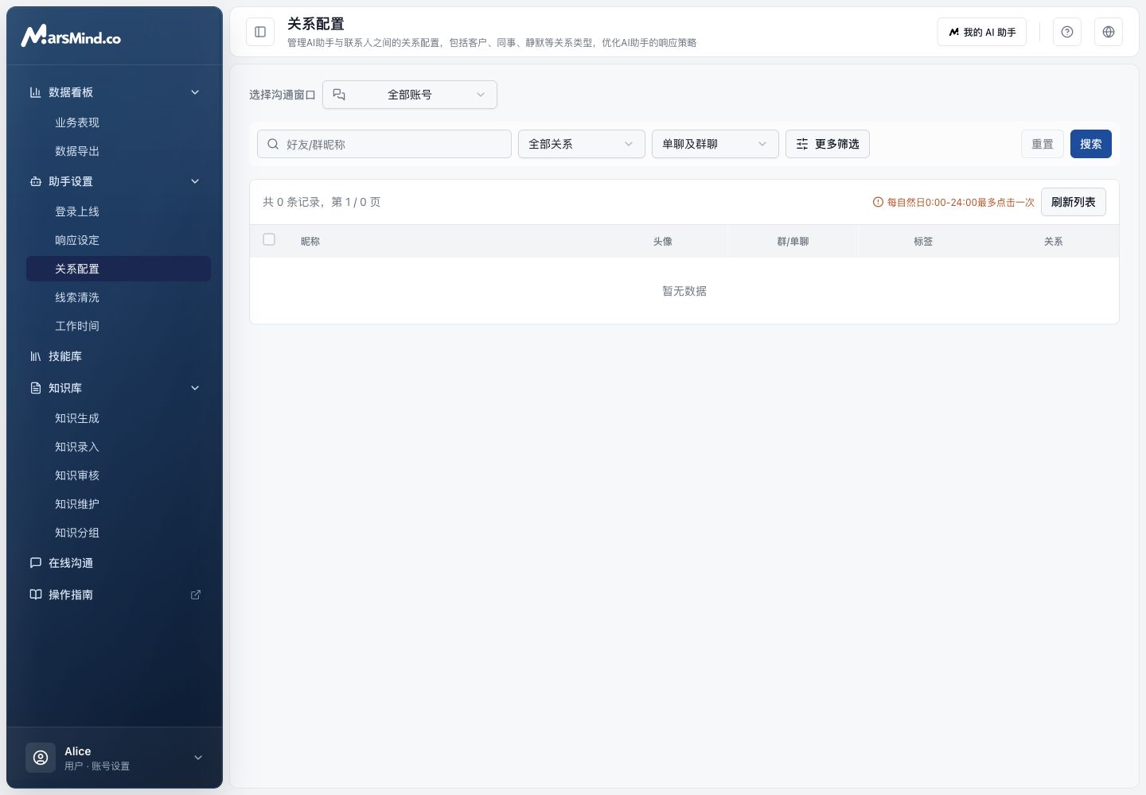Collapse the 助手设置 section chevron

click(195, 181)
